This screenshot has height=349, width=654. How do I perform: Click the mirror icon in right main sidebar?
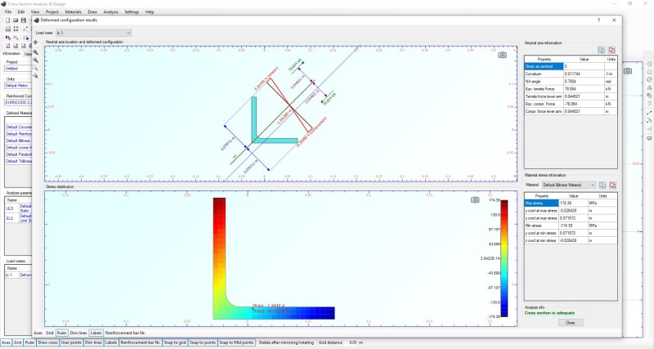click(x=649, y=87)
